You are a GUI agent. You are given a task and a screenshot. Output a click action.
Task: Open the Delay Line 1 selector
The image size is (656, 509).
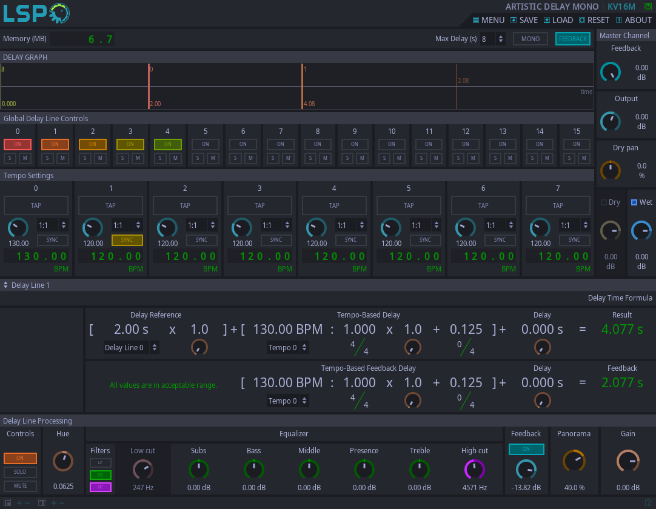coord(26,285)
